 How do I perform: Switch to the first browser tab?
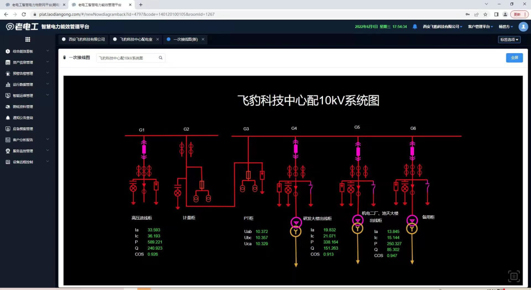[x=35, y=5]
